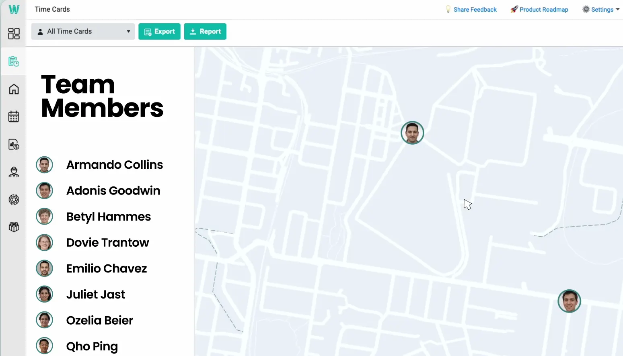Click Emilio Chavez's avatar thumbnail
Image resolution: width=623 pixels, height=356 pixels.
(x=45, y=268)
